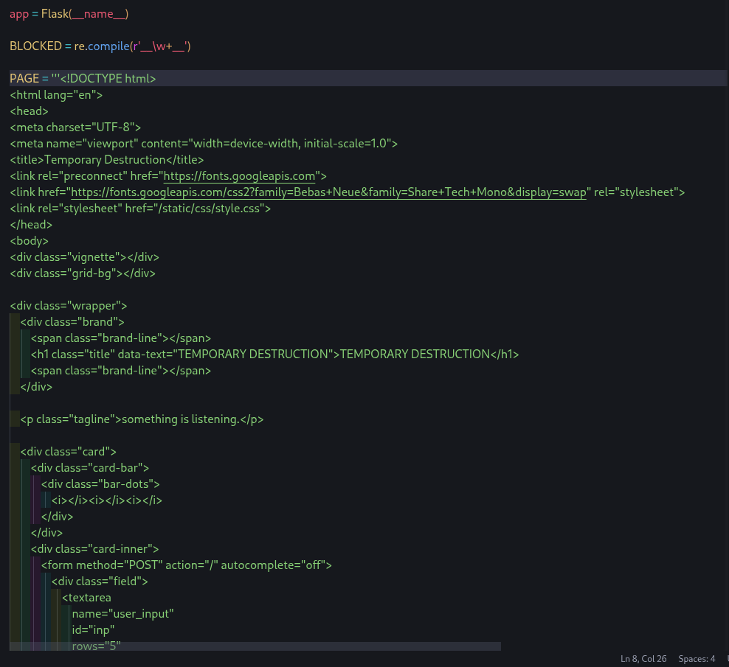Click the div class="card-inner" line
The image size is (729, 667).
[94, 549]
